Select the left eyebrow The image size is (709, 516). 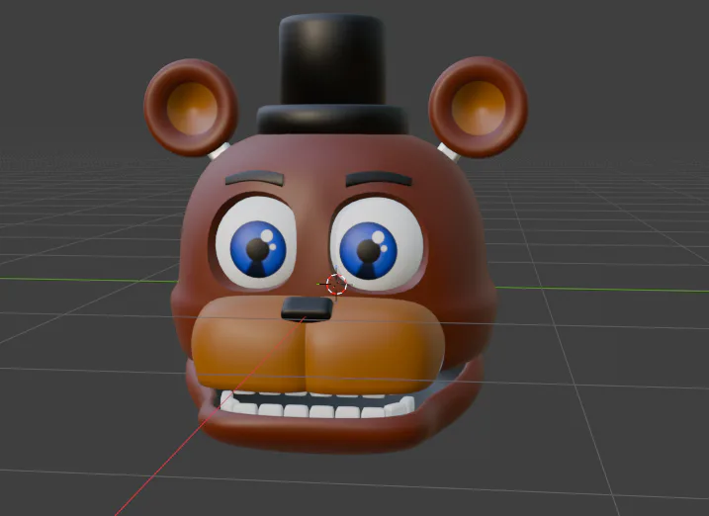click(x=255, y=179)
